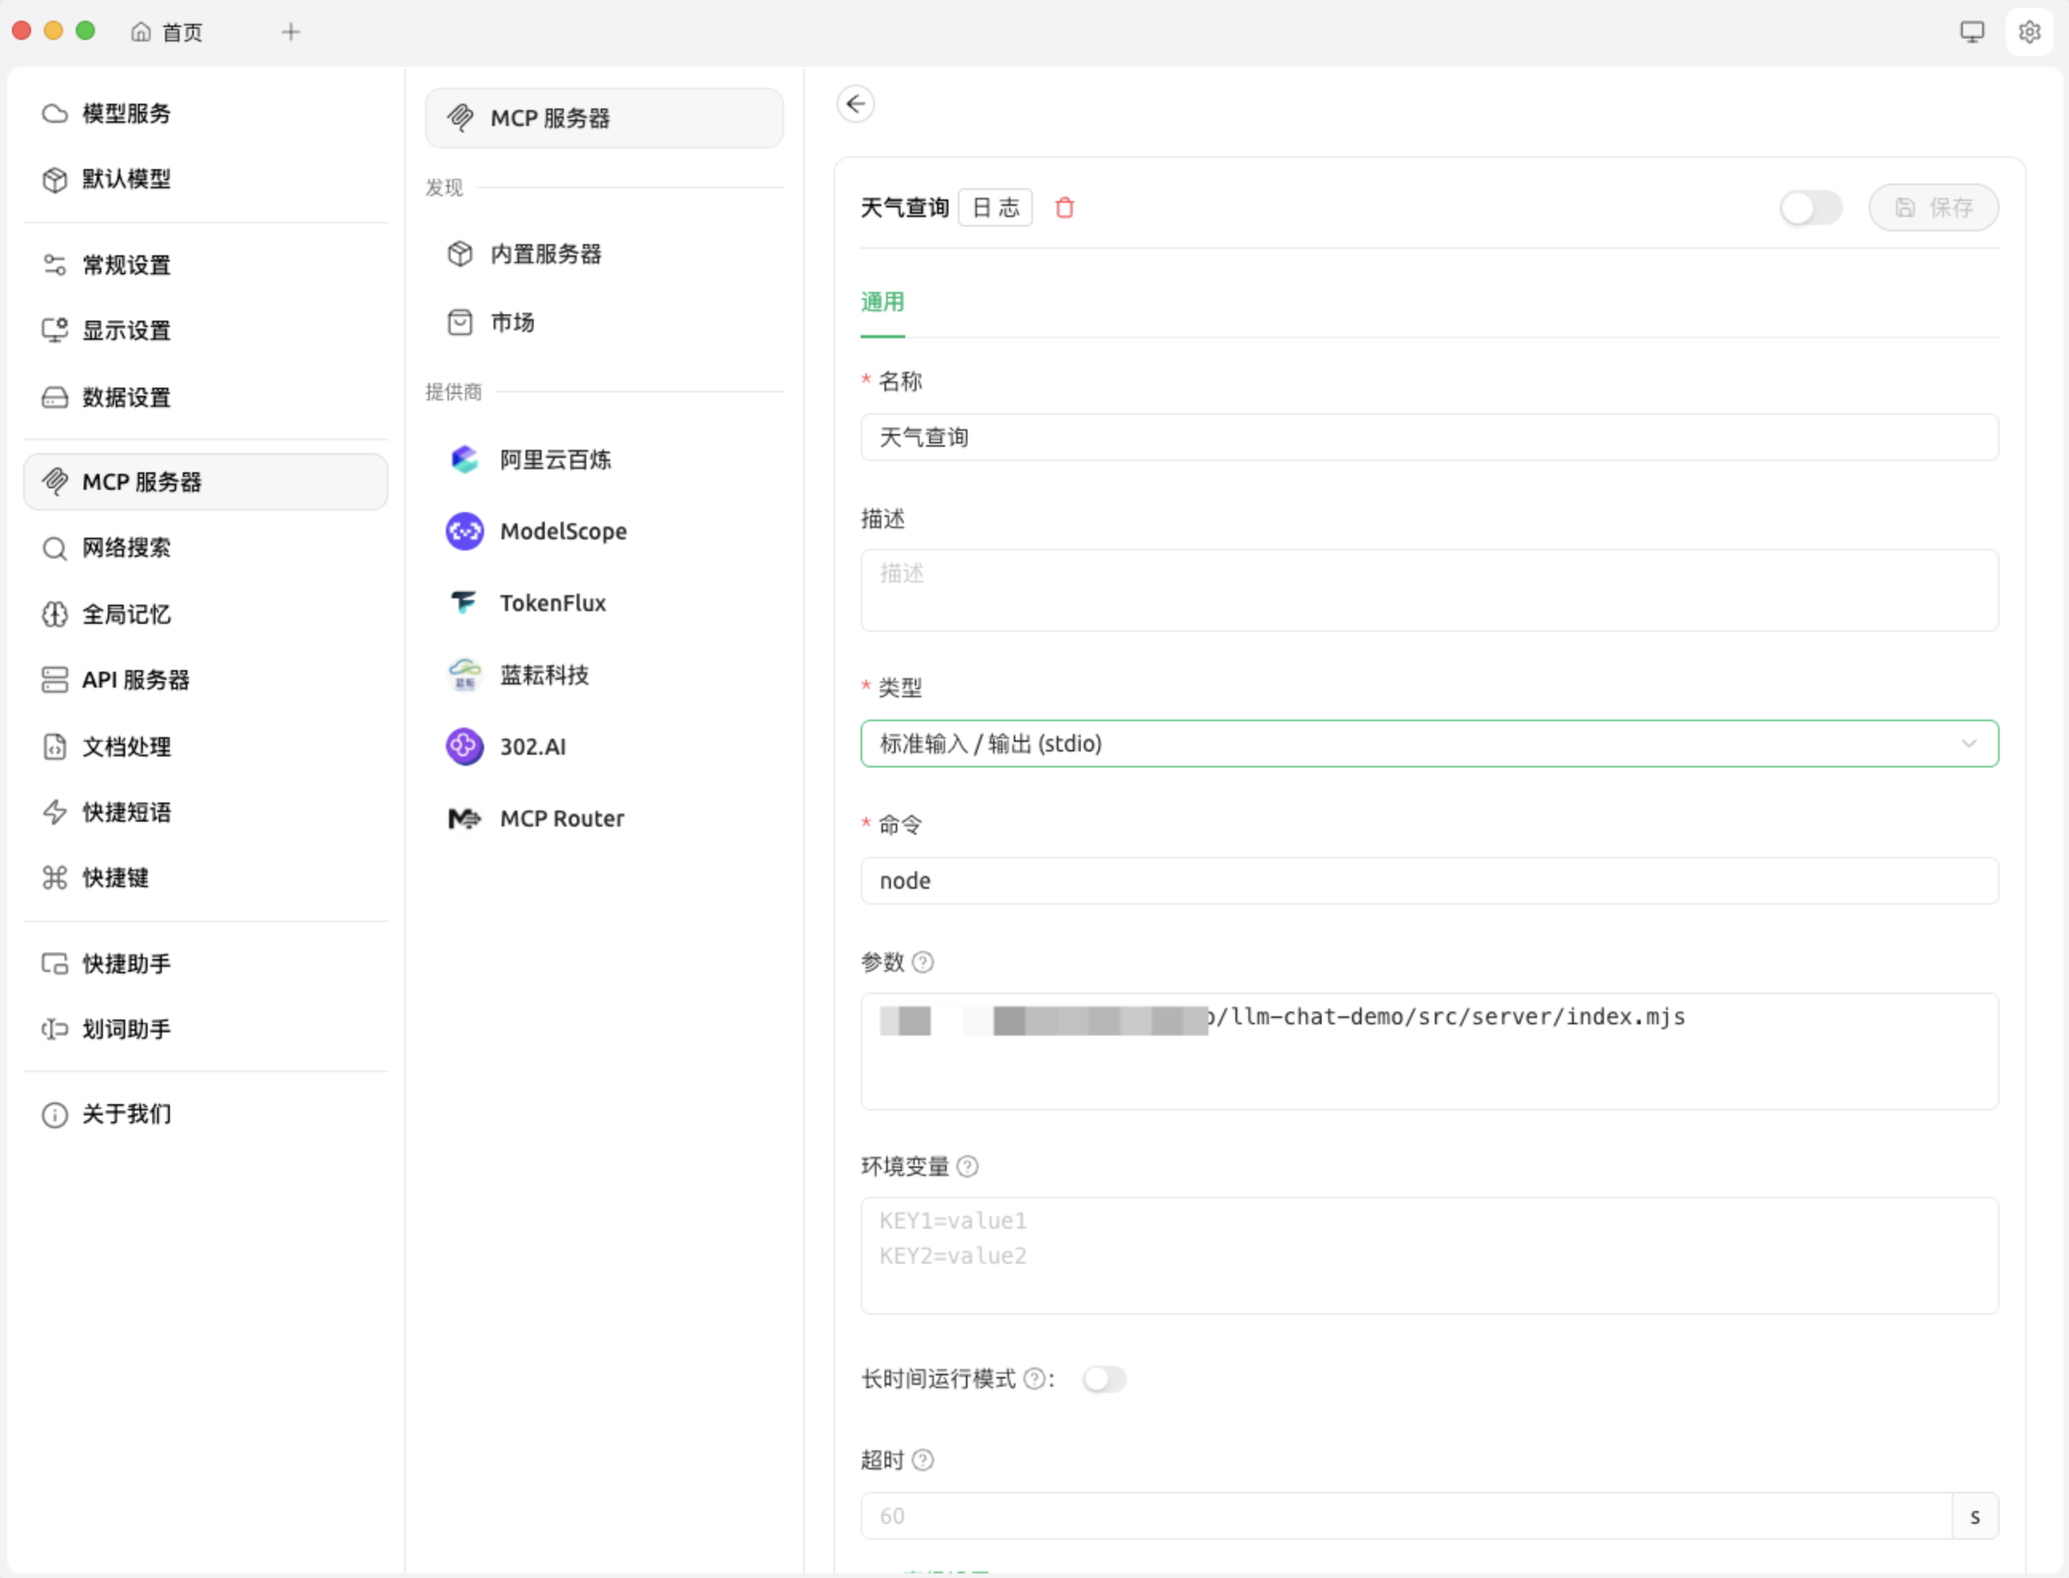The image size is (2069, 1578).
Task: Click the help icon beside 参数
Action: coord(922,963)
